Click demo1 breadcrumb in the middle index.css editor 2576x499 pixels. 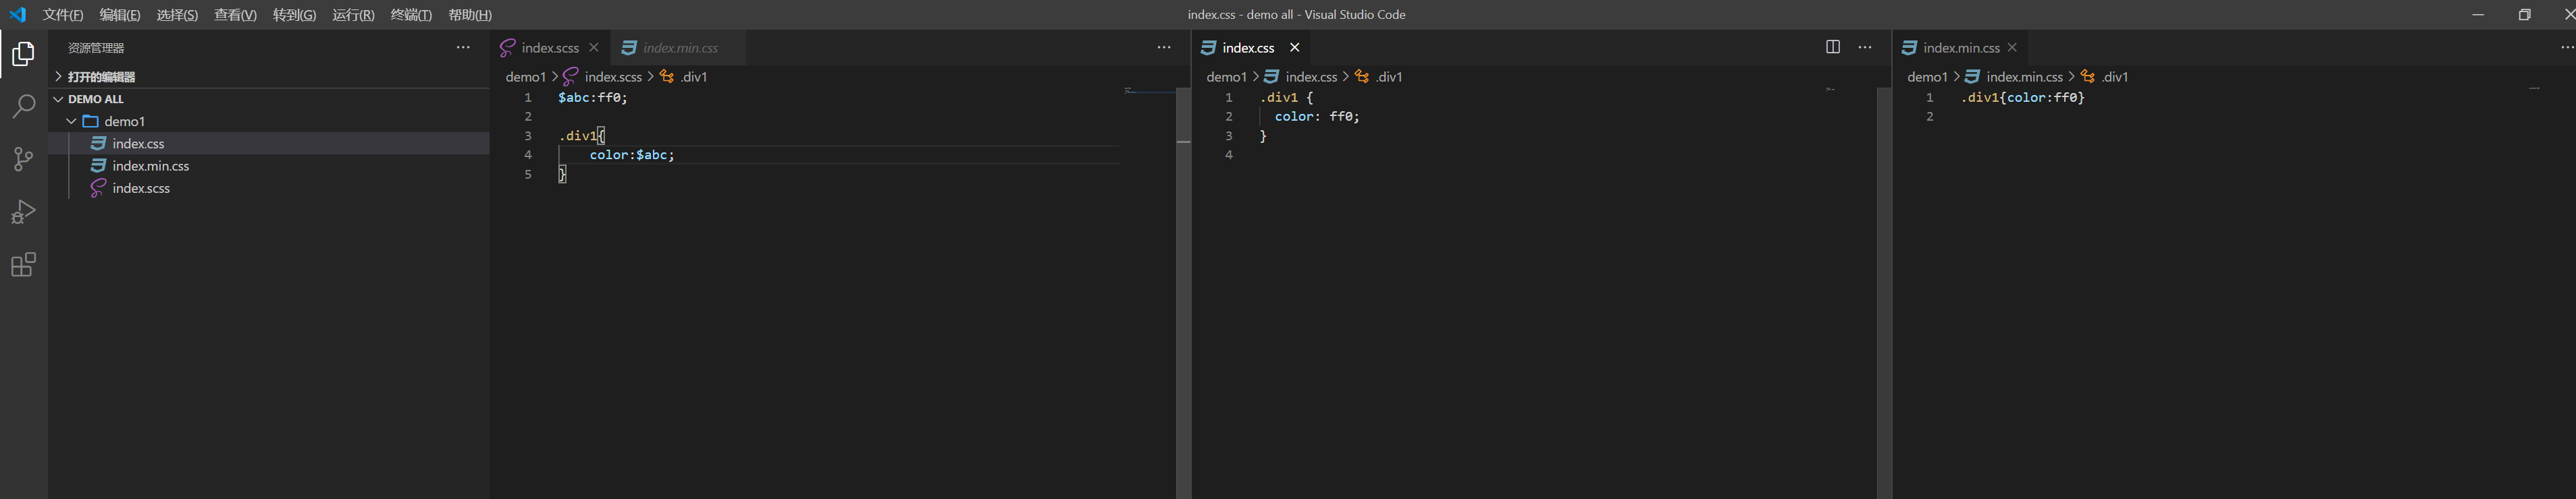point(1226,77)
